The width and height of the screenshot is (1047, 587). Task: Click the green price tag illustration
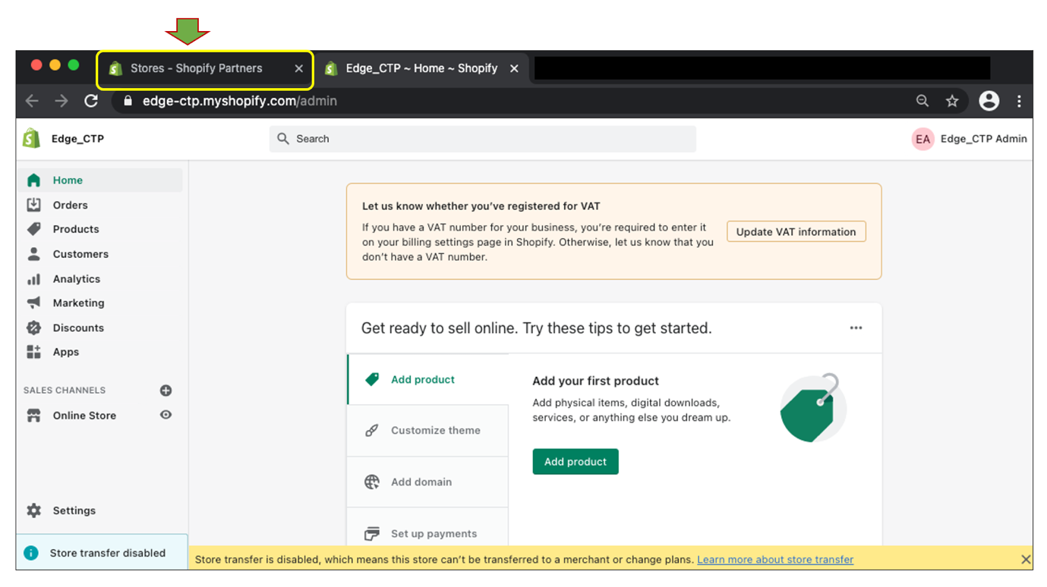coord(812,409)
